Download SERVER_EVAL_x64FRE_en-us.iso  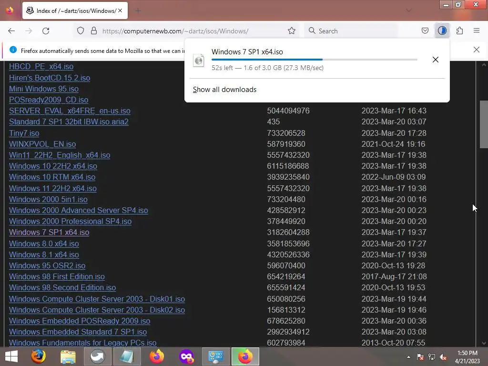[70, 111]
